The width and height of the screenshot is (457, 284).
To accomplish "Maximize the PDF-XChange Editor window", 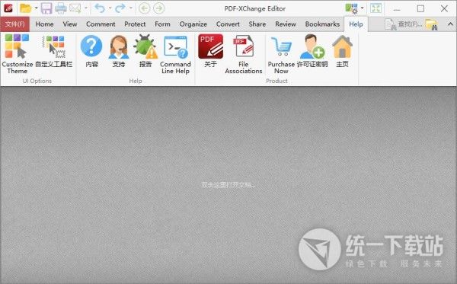I will [x=420, y=8].
